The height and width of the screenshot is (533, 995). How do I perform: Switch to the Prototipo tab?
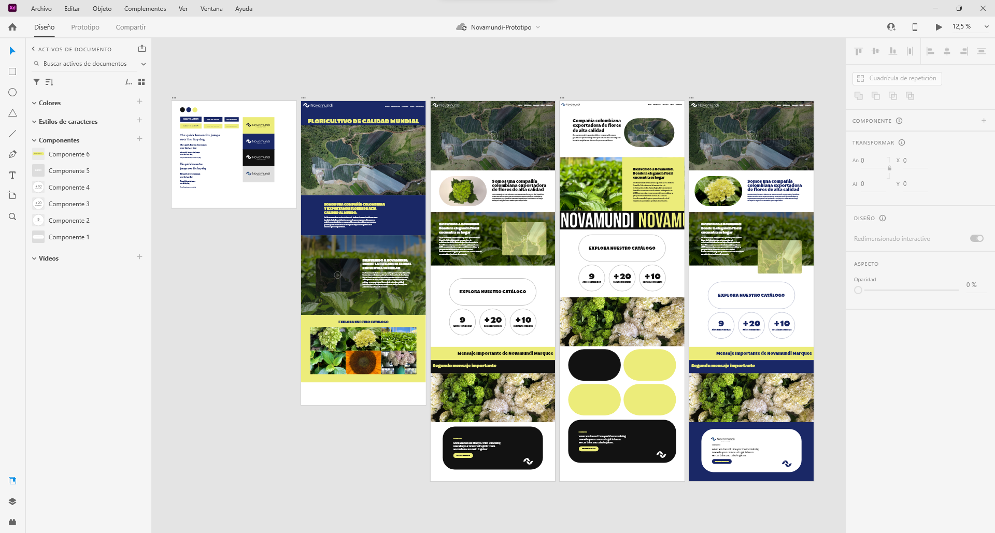point(85,27)
